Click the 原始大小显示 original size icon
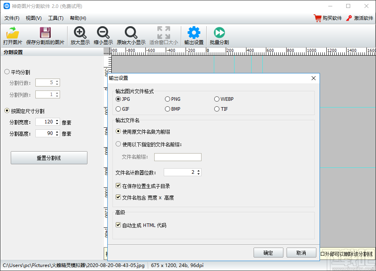Image resolution: width=376 pixels, height=271 pixels. point(131,33)
